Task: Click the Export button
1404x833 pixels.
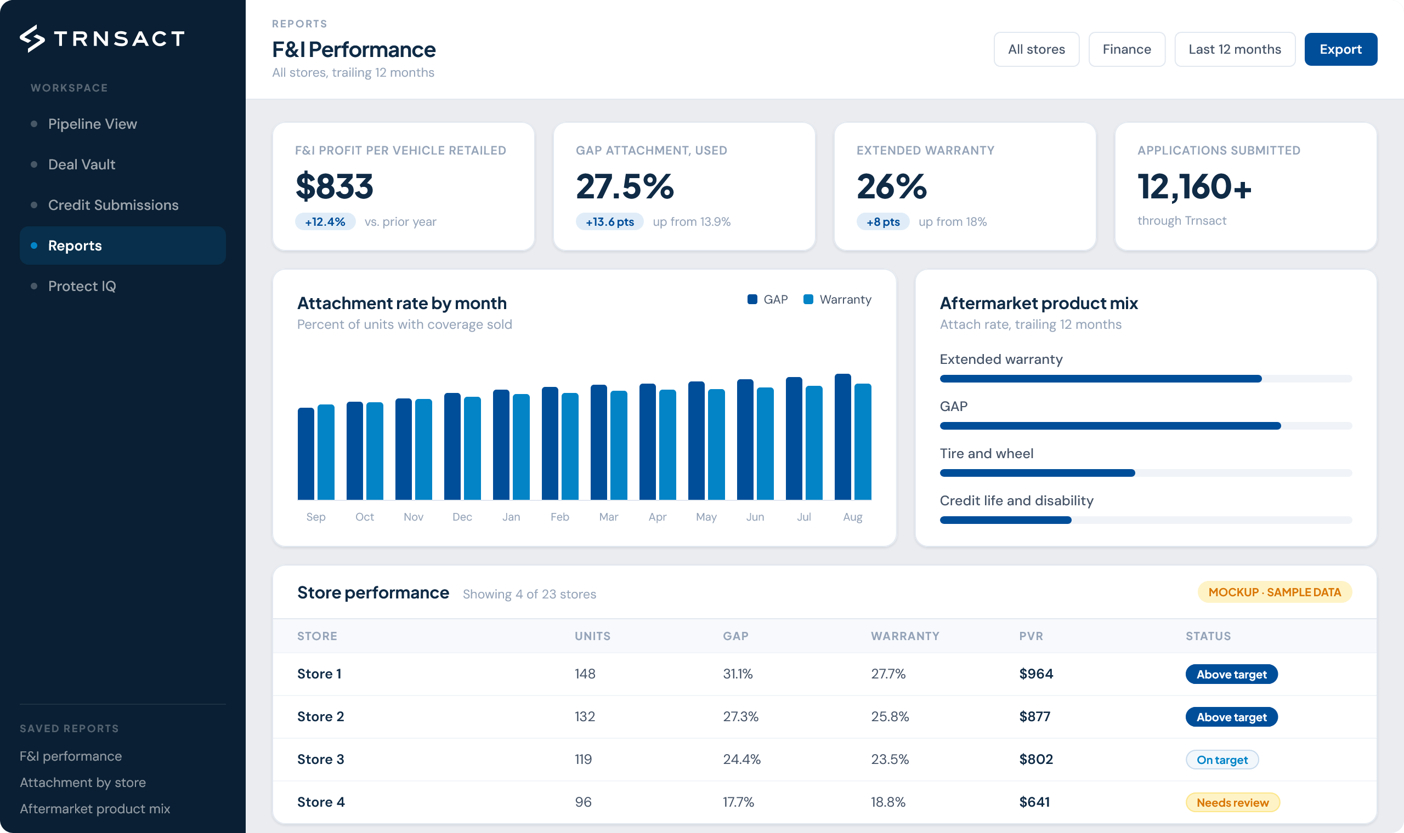Action: [1340, 49]
